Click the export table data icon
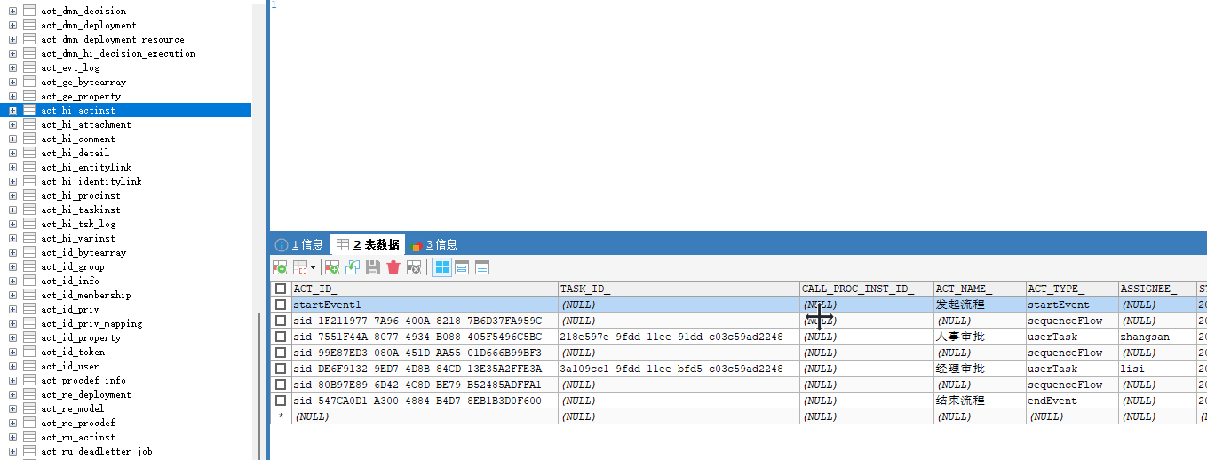1207x460 pixels. pos(280,267)
